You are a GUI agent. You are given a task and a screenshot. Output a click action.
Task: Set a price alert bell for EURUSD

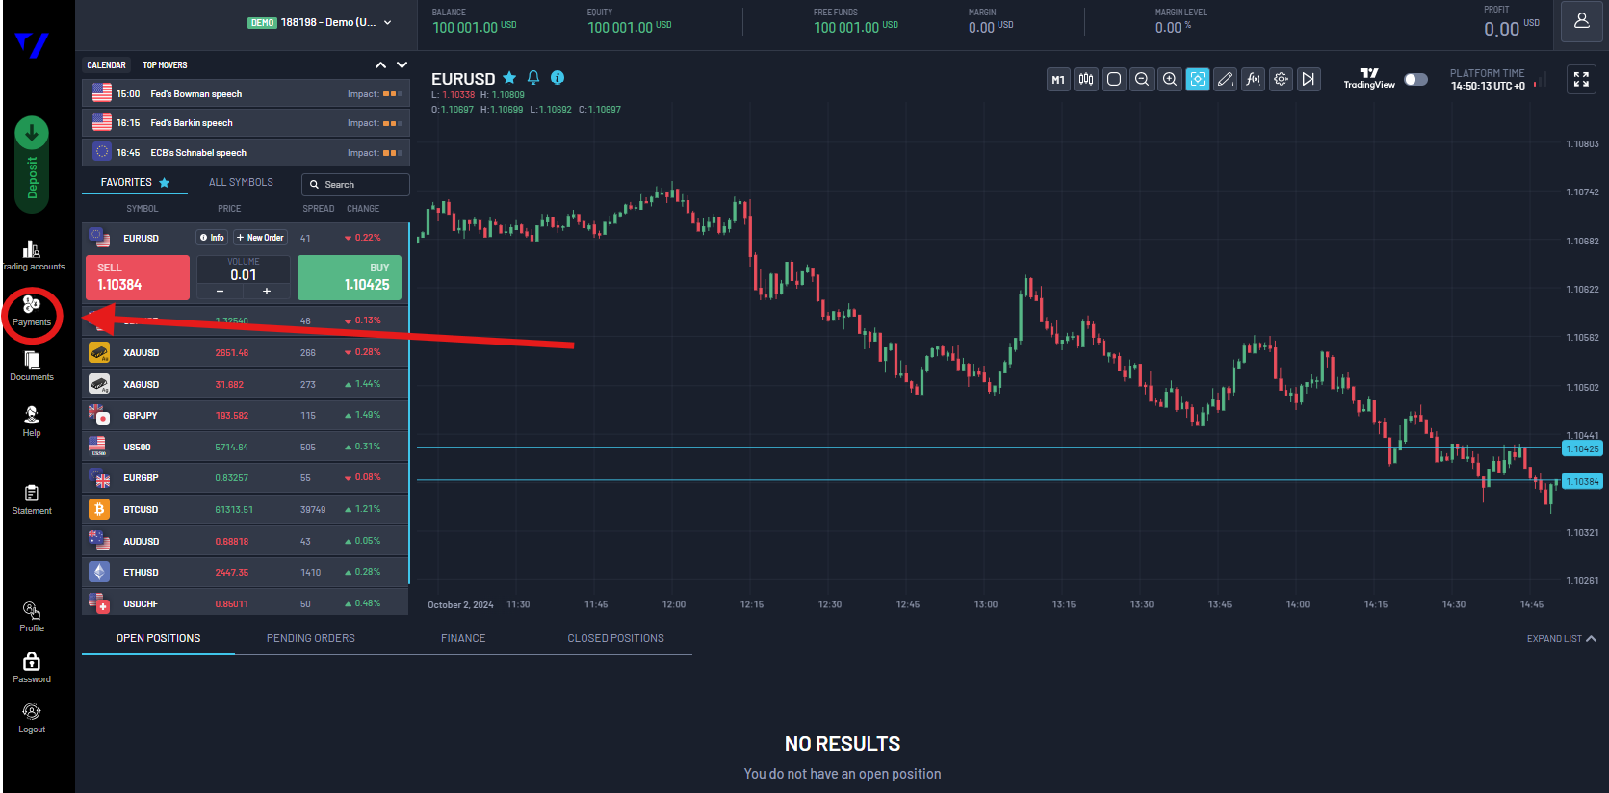click(x=533, y=78)
